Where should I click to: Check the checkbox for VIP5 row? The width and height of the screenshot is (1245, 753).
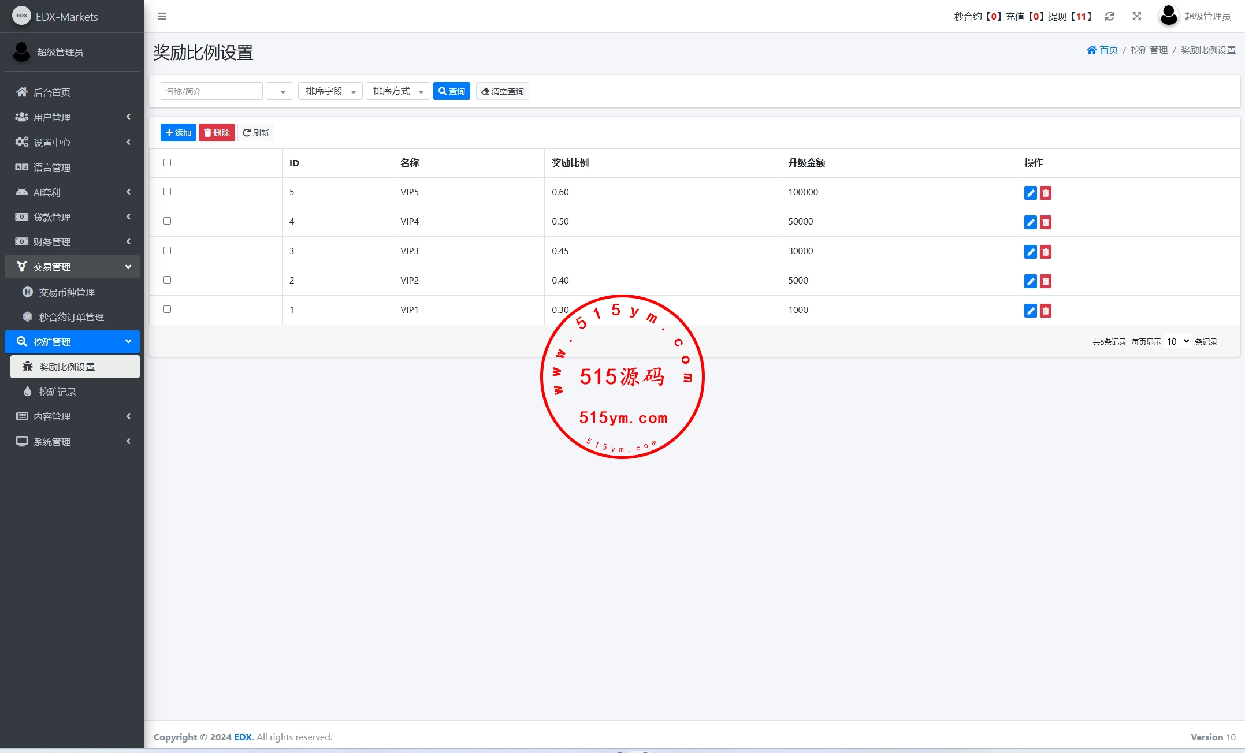pyautogui.click(x=167, y=191)
